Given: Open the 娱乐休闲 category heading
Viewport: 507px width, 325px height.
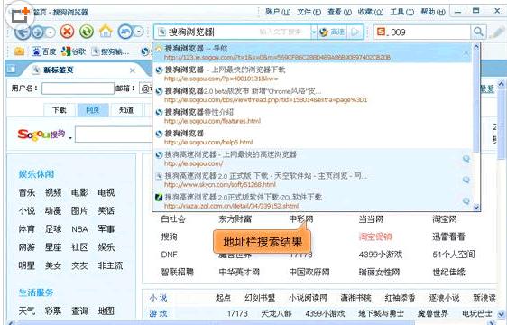Looking at the screenshot, I should click(36, 174).
